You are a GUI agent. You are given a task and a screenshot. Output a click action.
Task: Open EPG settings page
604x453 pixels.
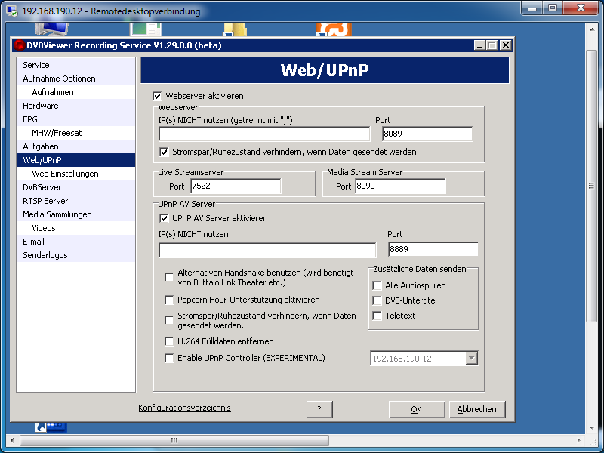pyautogui.click(x=76, y=119)
